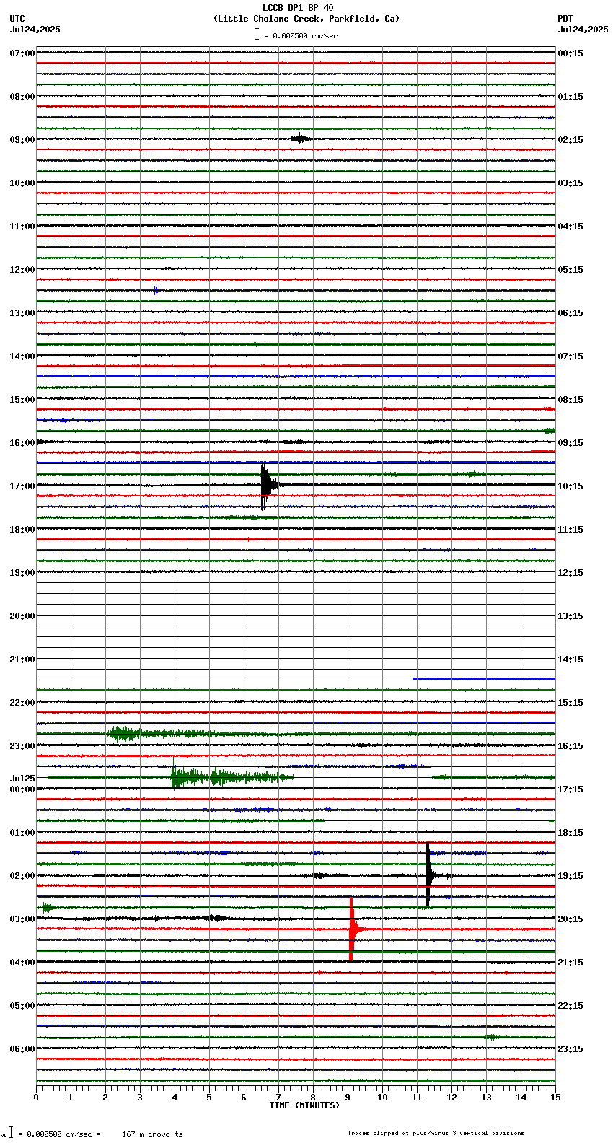This screenshot has height=1143, width=613.
Task: Click the long green burst beside the Jul25 label
Action: [x=231, y=777]
